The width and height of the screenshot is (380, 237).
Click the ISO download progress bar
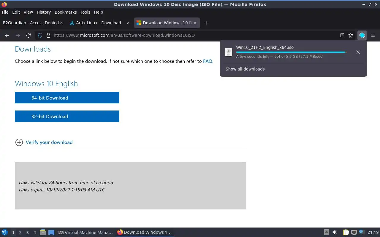tap(291, 52)
